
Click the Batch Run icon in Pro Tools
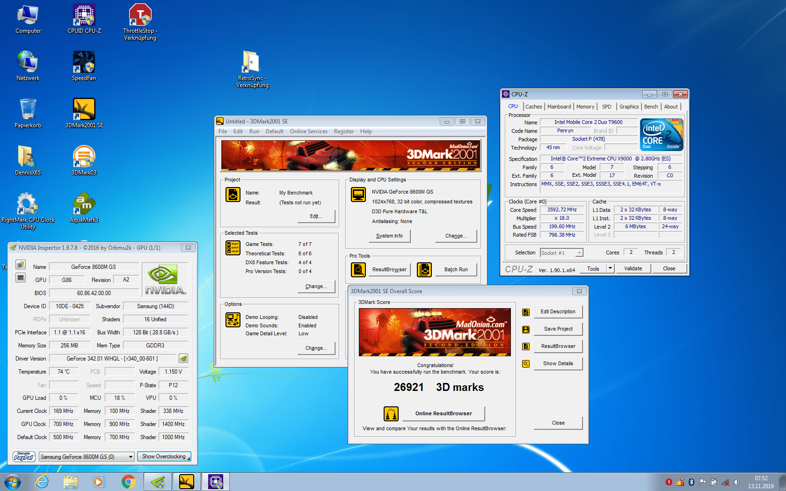(x=424, y=270)
